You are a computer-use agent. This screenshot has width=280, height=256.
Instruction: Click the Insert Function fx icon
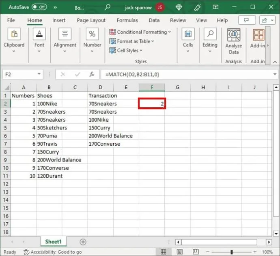click(x=92, y=74)
